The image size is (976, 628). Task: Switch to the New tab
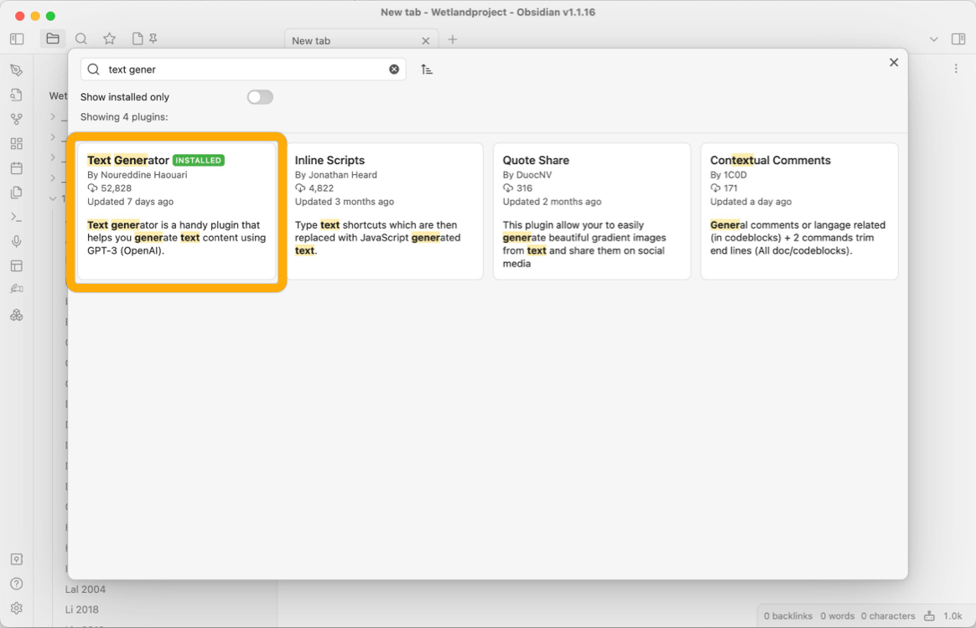tap(335, 39)
